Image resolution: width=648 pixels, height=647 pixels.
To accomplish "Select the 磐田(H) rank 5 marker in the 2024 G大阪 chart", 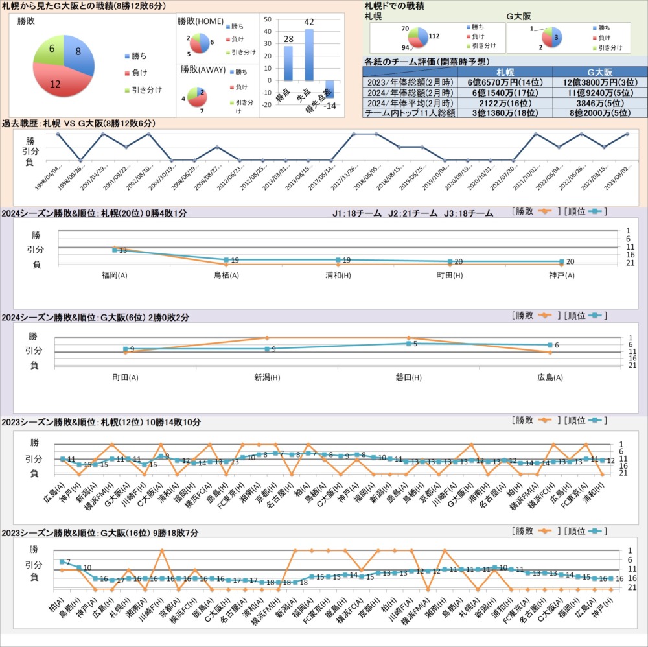I will pos(408,344).
